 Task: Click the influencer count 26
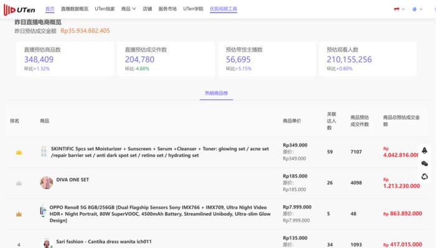(x=329, y=183)
